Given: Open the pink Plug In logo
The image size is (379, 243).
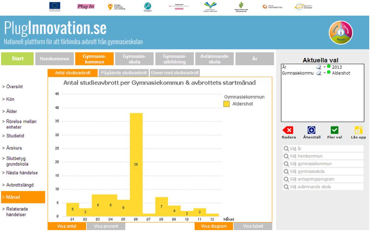Looking at the screenshot, I should 86,7.
